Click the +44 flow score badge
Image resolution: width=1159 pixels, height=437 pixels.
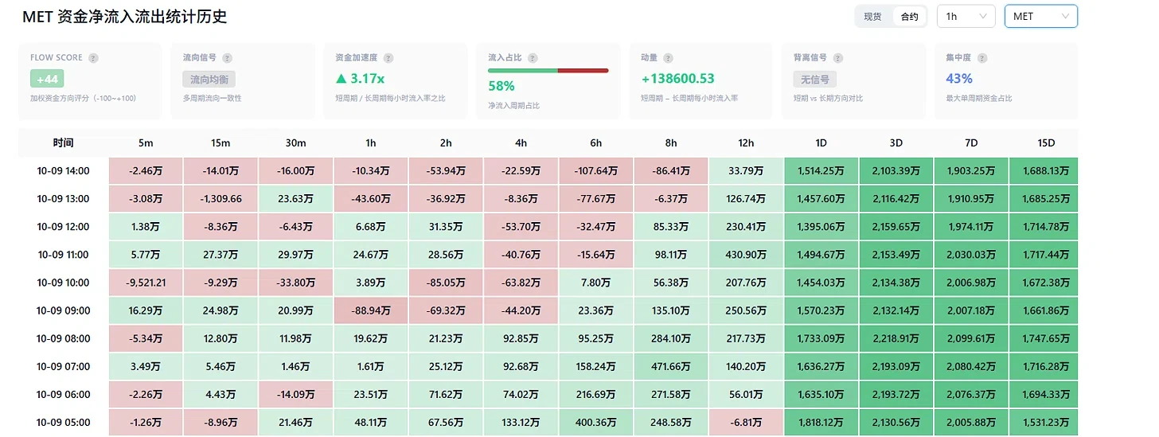(x=48, y=79)
